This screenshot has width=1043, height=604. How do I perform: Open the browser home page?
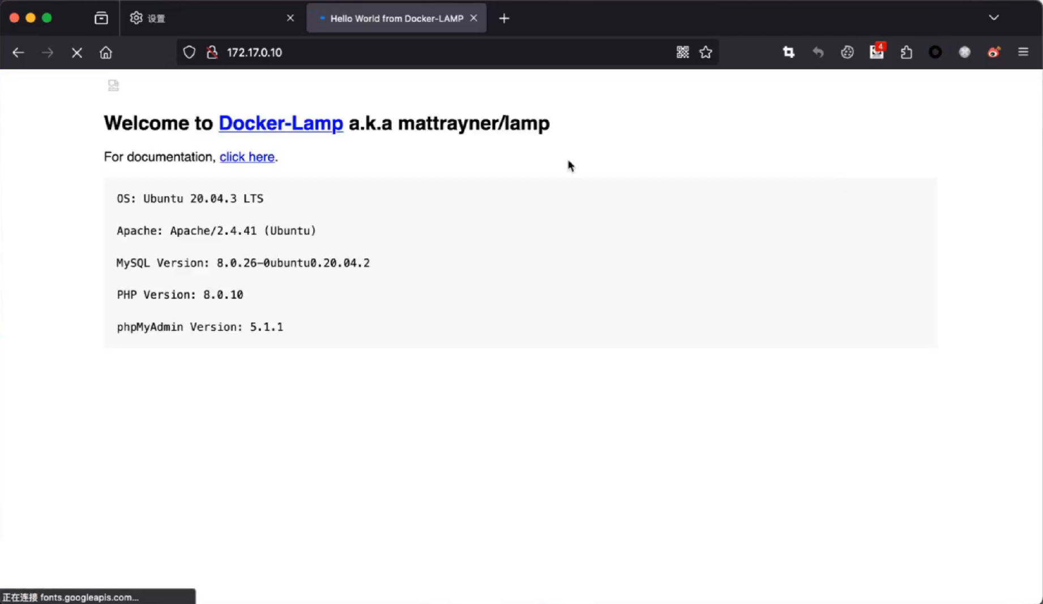(106, 53)
